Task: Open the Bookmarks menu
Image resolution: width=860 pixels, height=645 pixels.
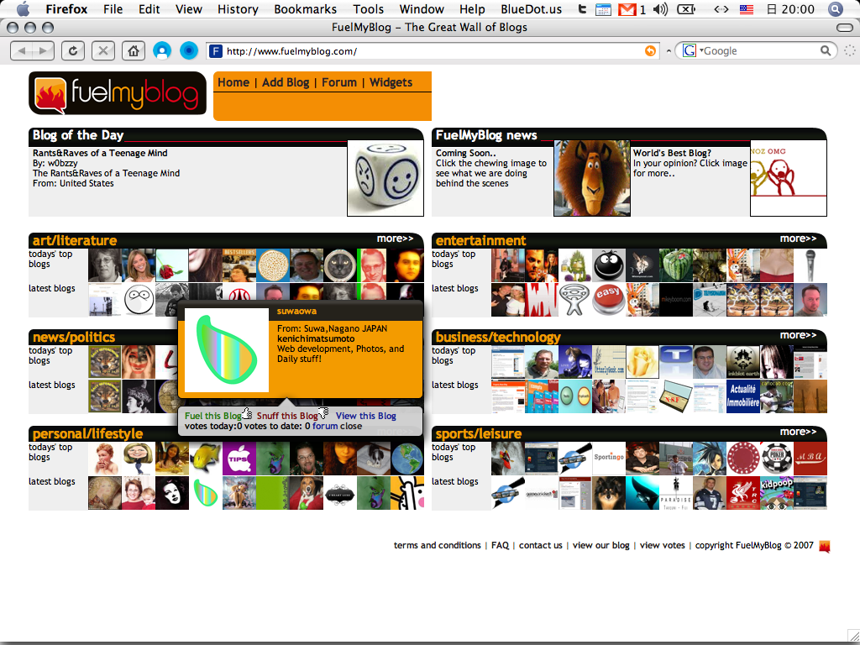Action: tap(306, 9)
